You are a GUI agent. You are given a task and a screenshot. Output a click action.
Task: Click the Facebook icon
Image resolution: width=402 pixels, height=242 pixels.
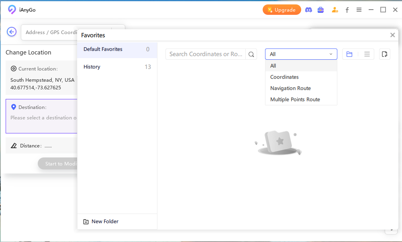pos(347,10)
